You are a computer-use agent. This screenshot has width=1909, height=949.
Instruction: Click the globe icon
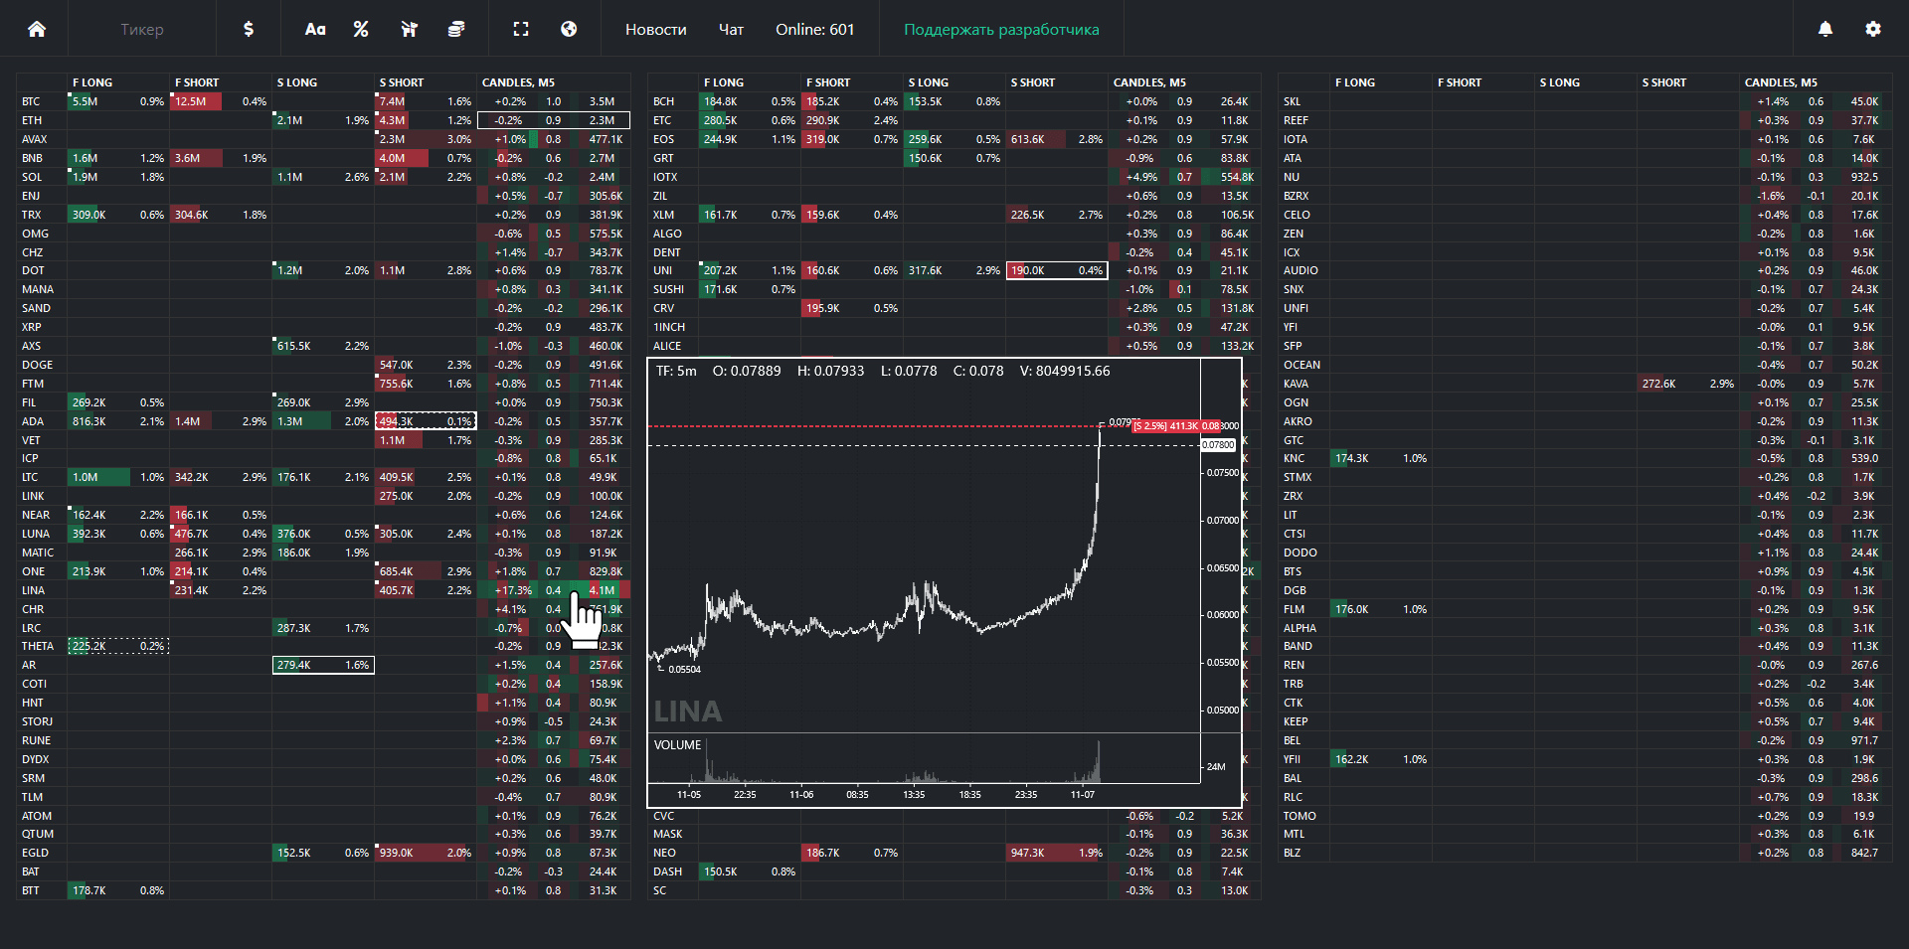pyautogui.click(x=569, y=29)
